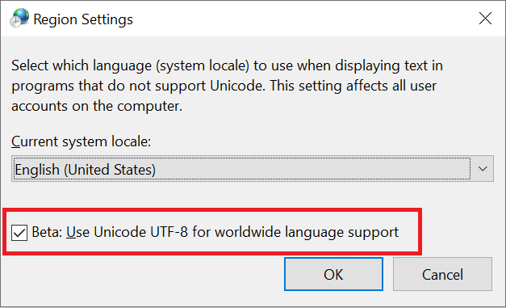Click the text 'English (United States)'
This screenshot has width=506, height=308.
[86, 170]
